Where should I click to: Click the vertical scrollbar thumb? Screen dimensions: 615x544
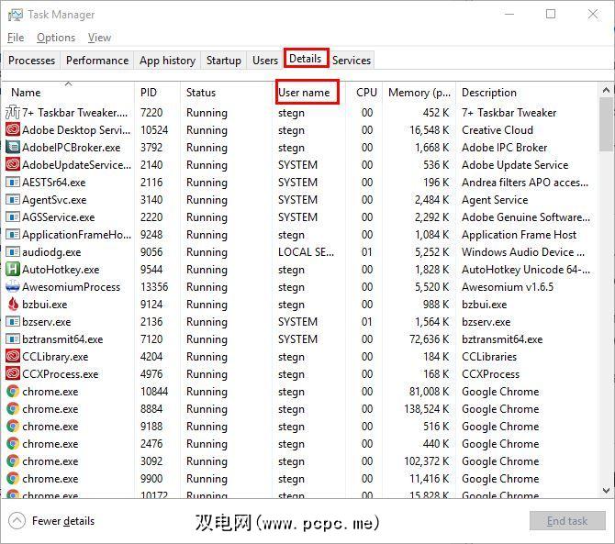pyautogui.click(x=606, y=125)
